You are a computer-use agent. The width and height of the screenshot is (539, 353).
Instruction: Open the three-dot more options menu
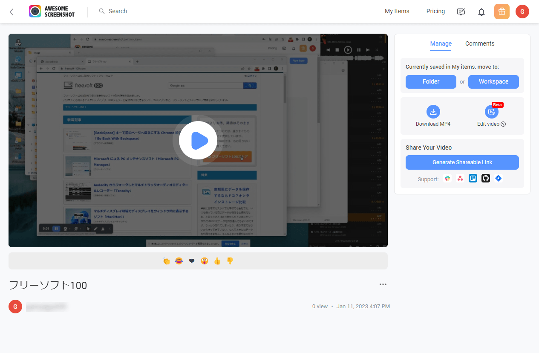point(383,284)
